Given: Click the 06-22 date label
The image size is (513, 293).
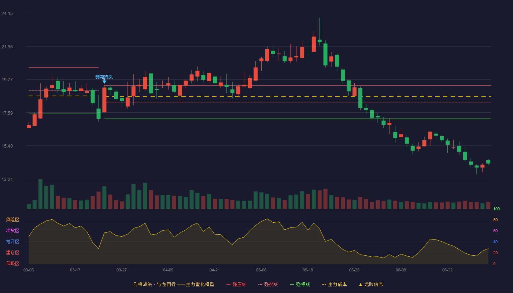Looking at the screenshot, I should tap(447, 270).
